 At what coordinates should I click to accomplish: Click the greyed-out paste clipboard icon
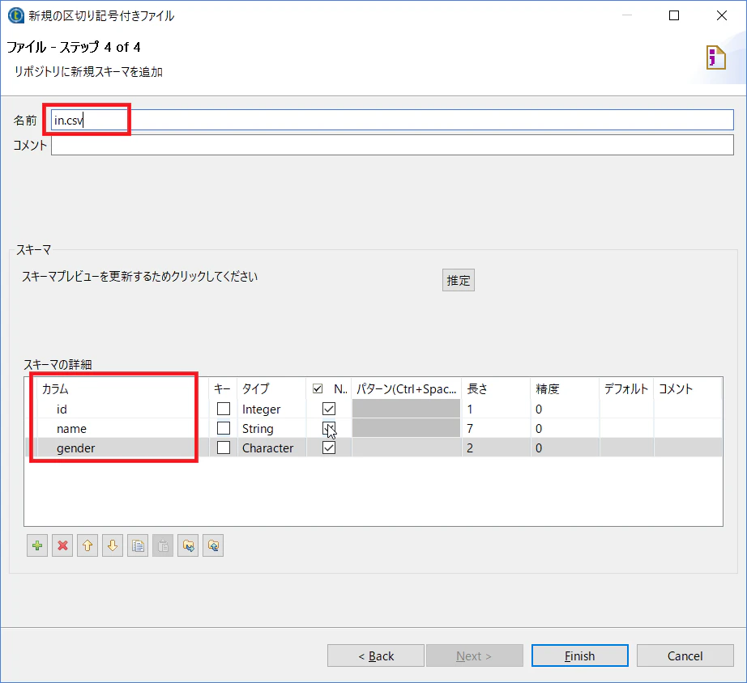[163, 545]
